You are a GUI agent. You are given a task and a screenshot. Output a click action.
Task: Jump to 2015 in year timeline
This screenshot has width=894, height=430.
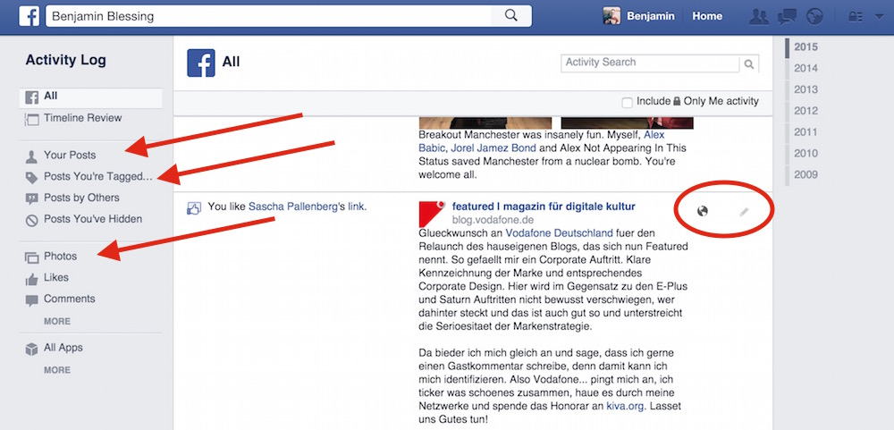pyautogui.click(x=805, y=46)
